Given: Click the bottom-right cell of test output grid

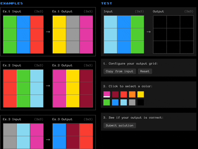Looking at the screenshot, I should pyautogui.click(x=187, y=47).
